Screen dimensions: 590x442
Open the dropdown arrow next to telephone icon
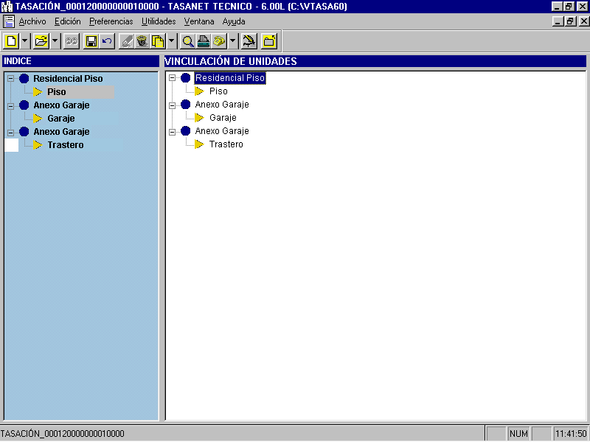232,41
